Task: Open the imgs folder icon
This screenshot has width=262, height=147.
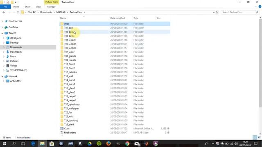Action: 62,24
